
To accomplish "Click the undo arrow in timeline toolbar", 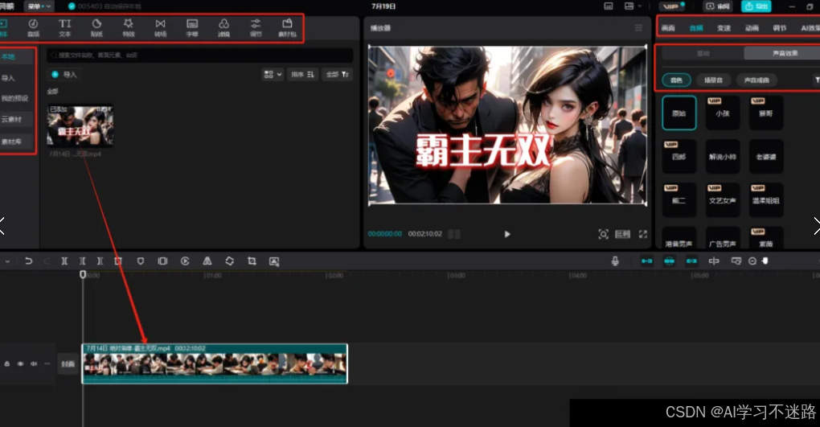I will [29, 261].
